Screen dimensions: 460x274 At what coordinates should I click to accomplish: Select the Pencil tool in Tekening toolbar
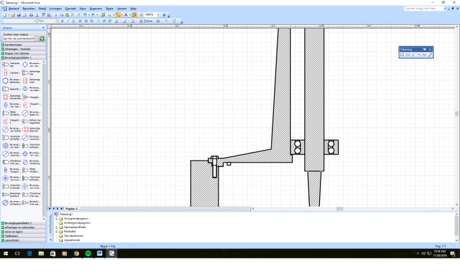click(430, 55)
